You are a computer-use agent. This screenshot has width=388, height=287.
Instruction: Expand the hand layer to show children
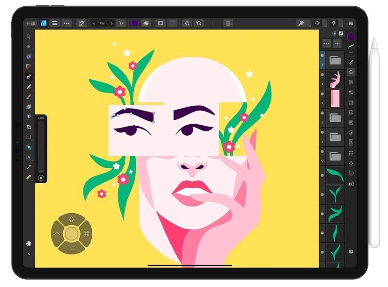(323, 84)
